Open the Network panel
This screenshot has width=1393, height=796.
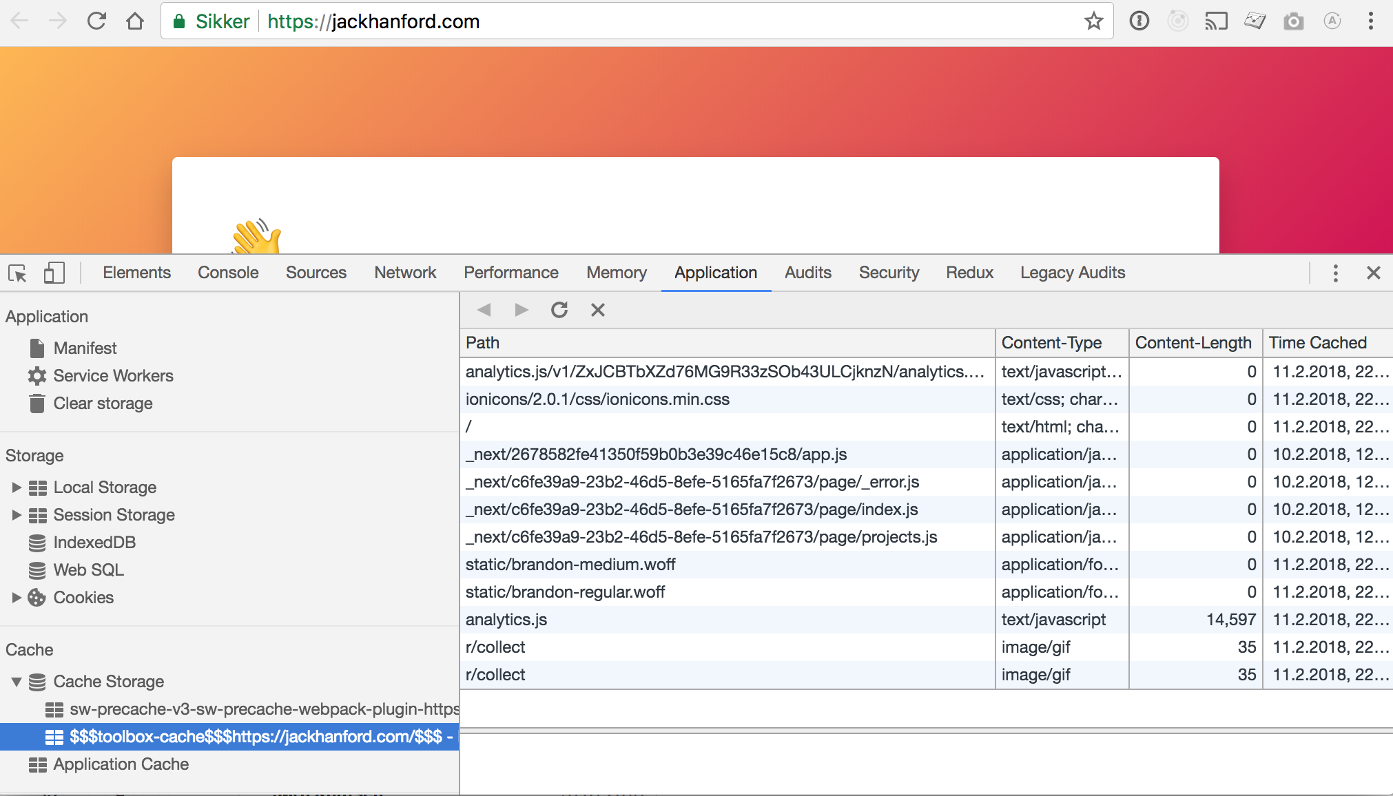click(405, 273)
